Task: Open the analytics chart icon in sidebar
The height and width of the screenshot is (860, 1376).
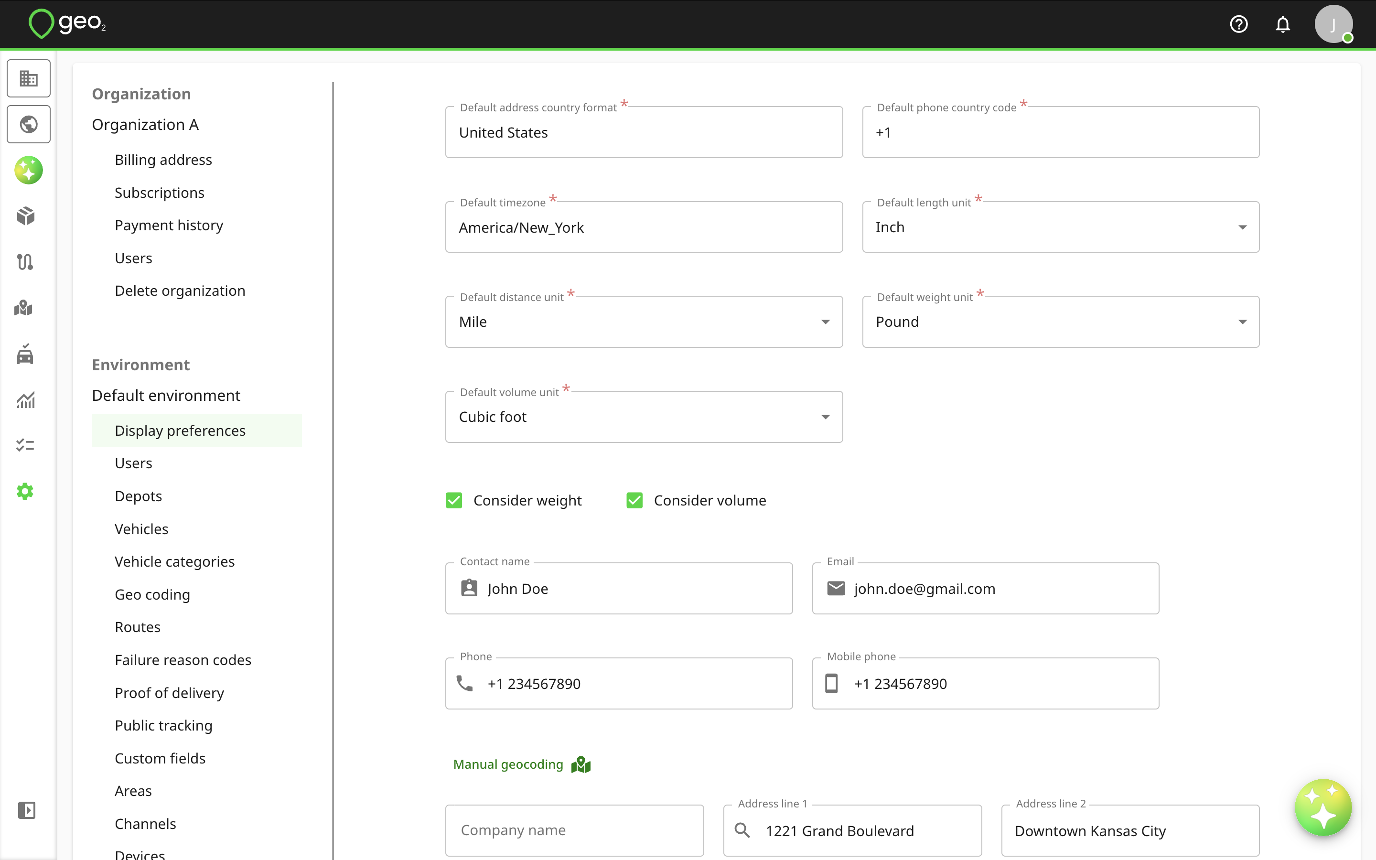Action: click(x=26, y=400)
